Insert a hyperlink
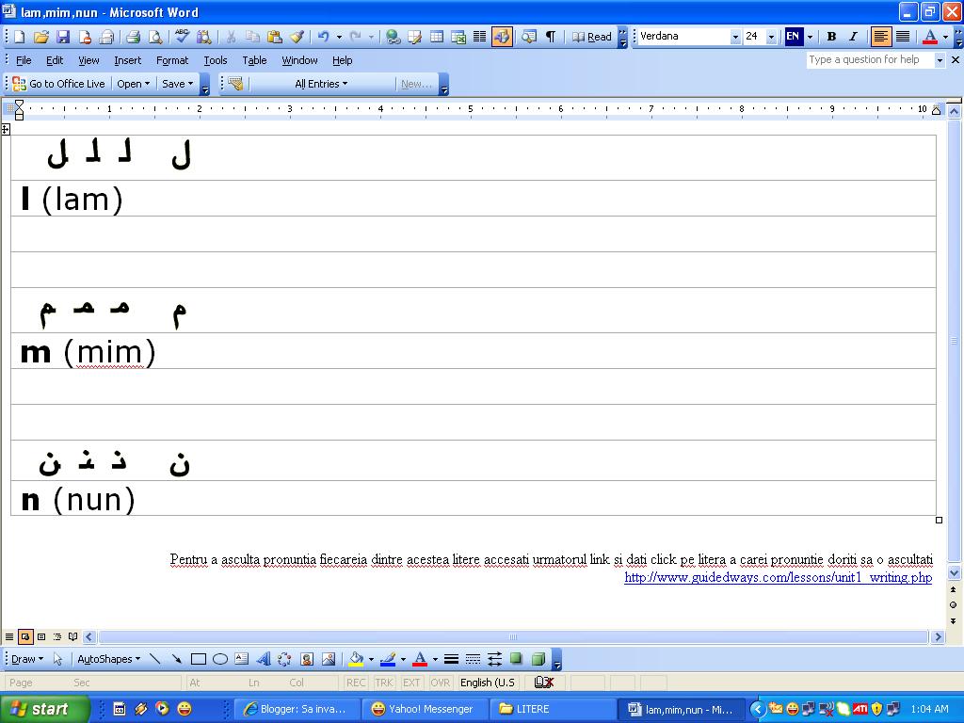This screenshot has width=964, height=723. 393,37
